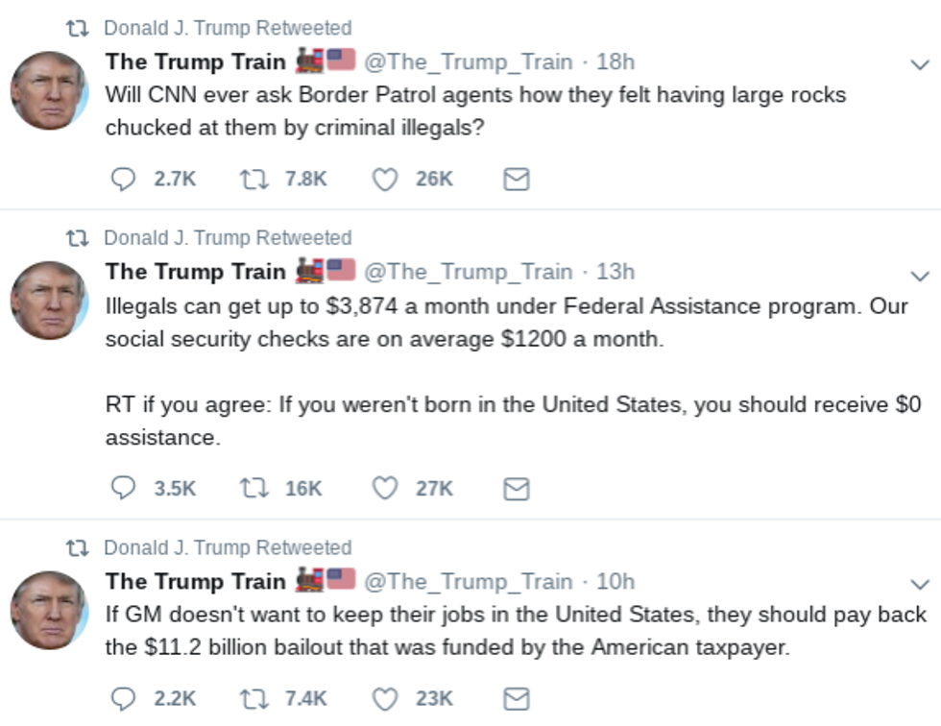Screen dimensions: 941x726
Task: Open the chevron menu on GM tweet
Action: point(919,584)
